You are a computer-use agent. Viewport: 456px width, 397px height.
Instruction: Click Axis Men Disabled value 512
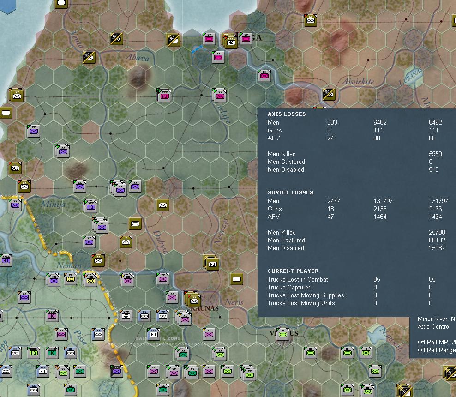point(433,169)
